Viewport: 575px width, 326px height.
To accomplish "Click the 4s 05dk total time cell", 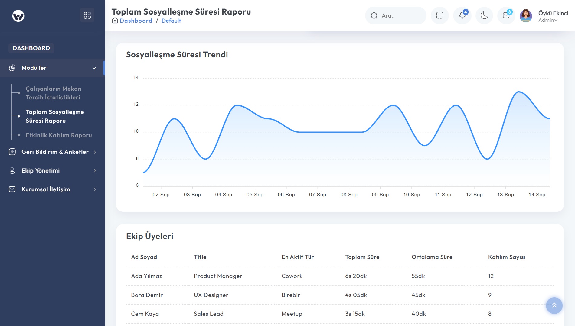I will 356,295.
